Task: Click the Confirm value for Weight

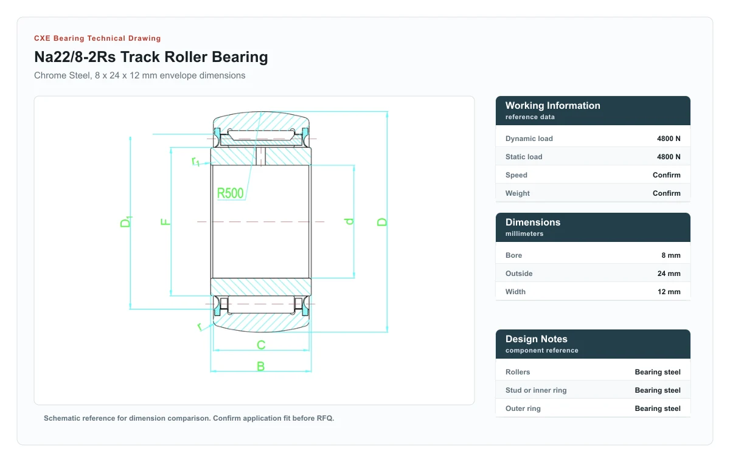Action: point(667,193)
